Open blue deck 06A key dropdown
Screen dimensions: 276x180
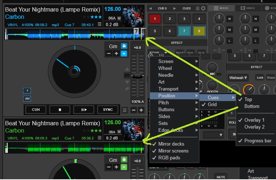119,18
